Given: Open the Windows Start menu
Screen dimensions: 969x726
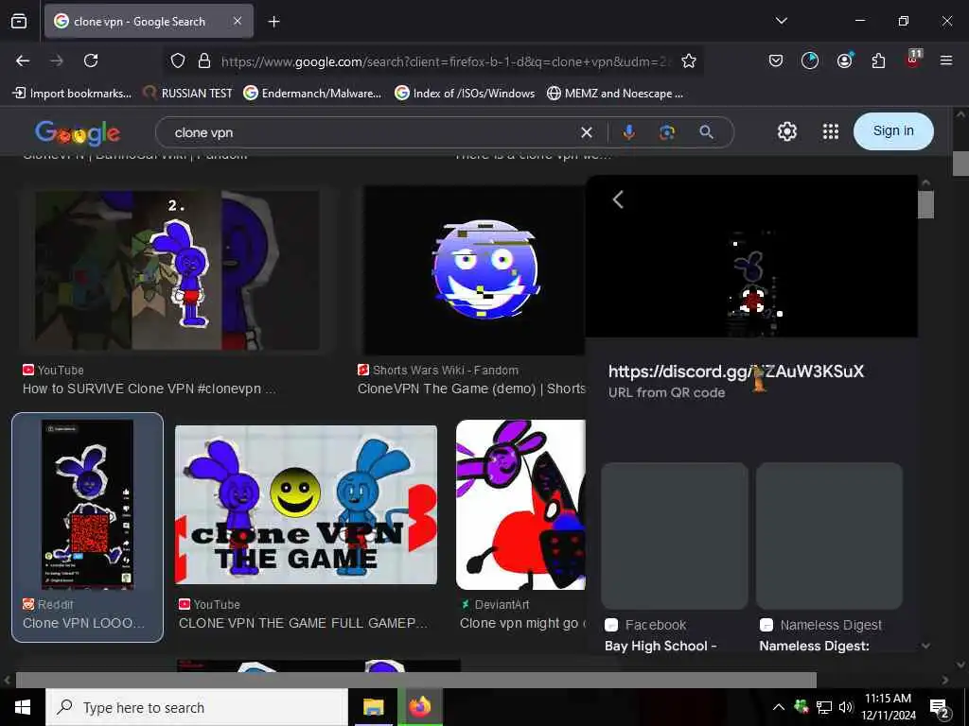Looking at the screenshot, I should pos(23,707).
